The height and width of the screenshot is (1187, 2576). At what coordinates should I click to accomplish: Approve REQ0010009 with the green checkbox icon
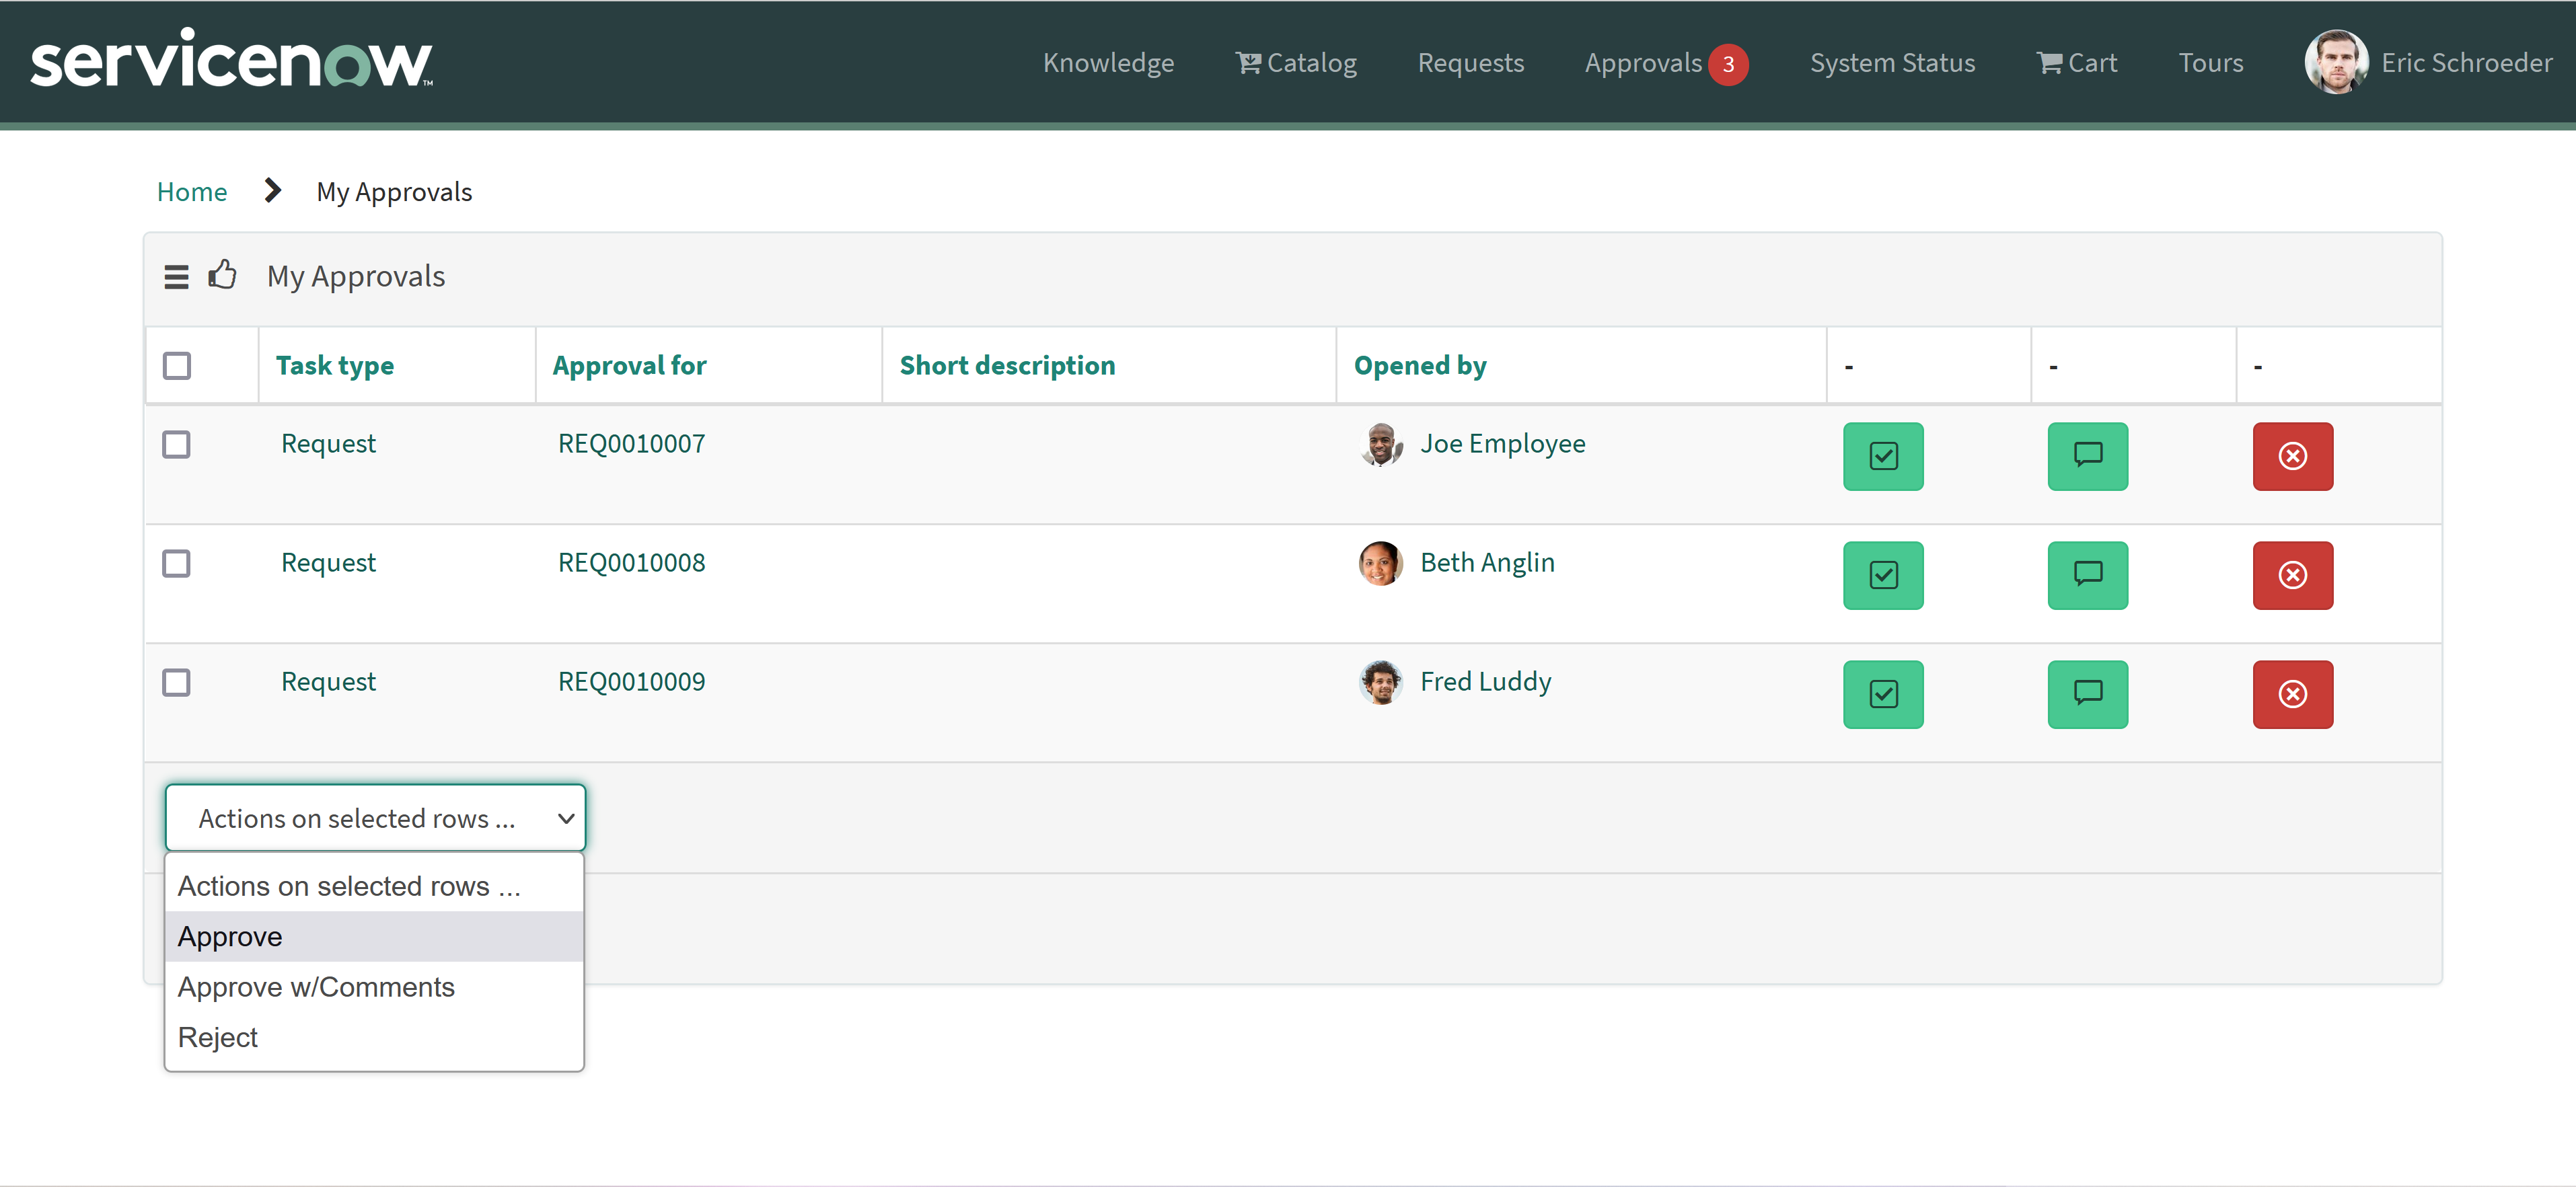(1883, 694)
